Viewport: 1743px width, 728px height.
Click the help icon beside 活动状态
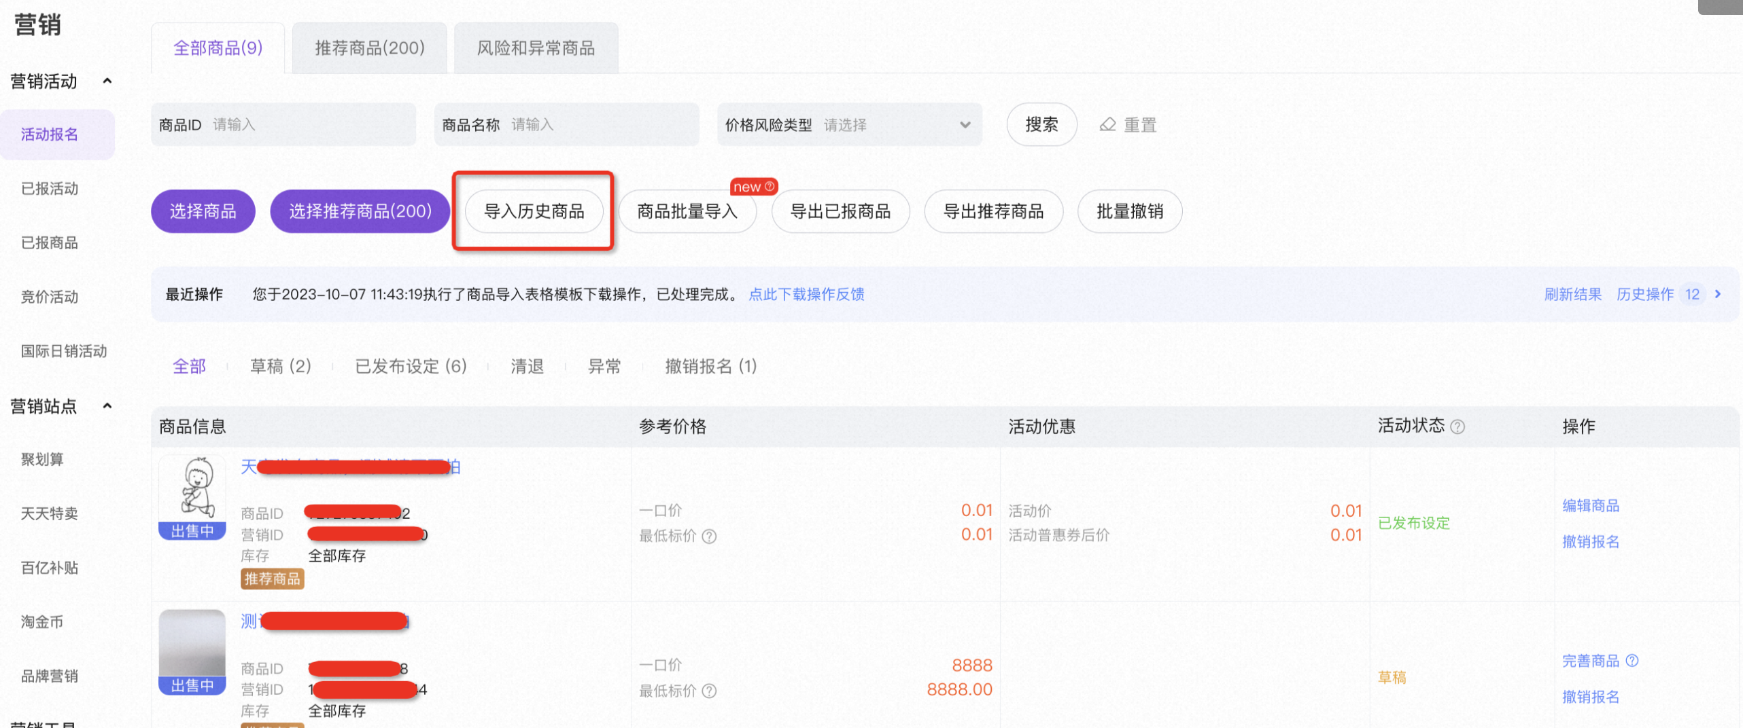(1457, 426)
